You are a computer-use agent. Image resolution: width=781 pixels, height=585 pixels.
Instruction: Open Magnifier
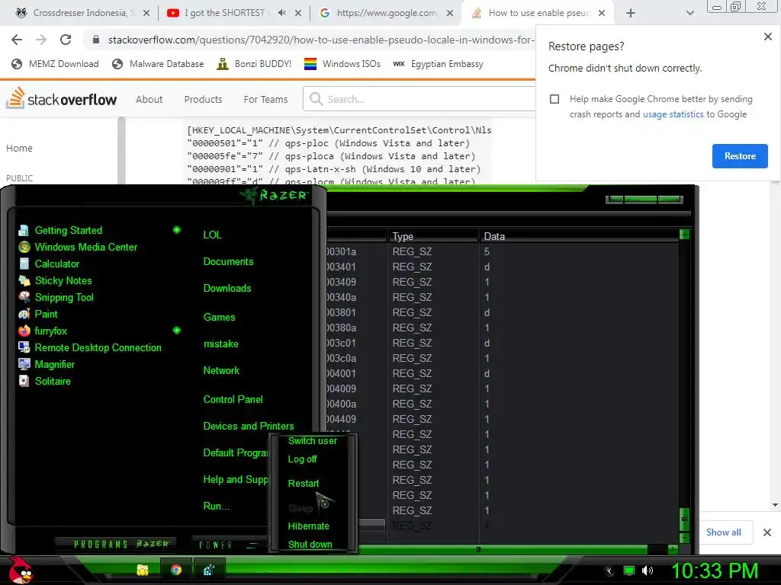[47, 365]
